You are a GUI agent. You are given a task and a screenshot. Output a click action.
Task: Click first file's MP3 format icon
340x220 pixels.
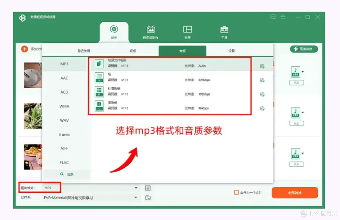(296, 72)
